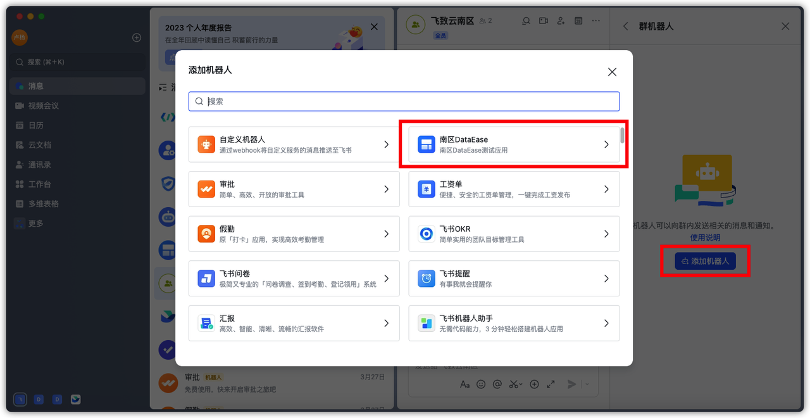Click the 飞书OKR row chevron
Viewport: 810px width, 418px height.
click(x=606, y=234)
